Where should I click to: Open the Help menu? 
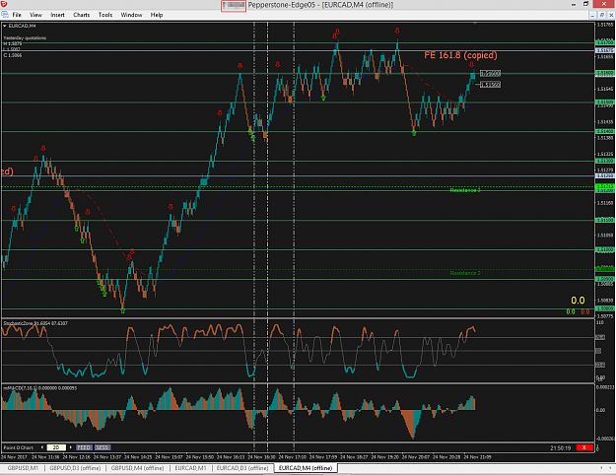click(157, 15)
